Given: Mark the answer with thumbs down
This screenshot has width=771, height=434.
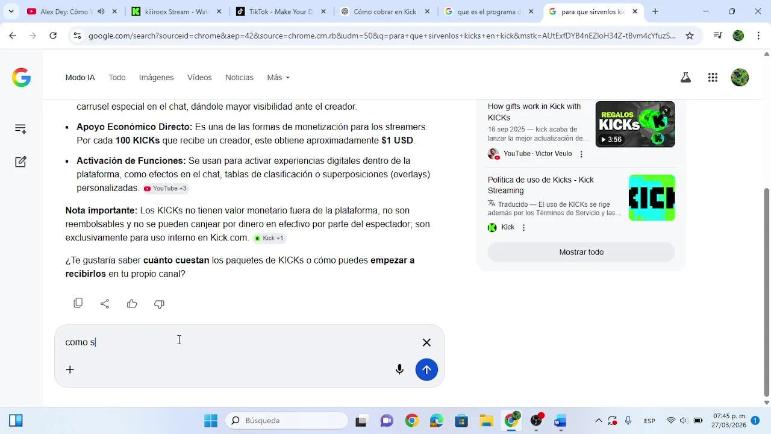Looking at the screenshot, I should pos(159,304).
